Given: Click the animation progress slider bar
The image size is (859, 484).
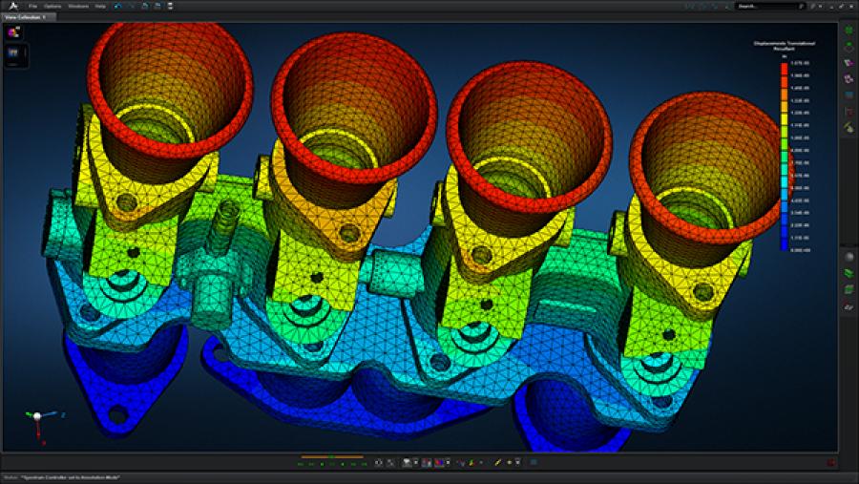Looking at the screenshot, I should coord(331,456).
